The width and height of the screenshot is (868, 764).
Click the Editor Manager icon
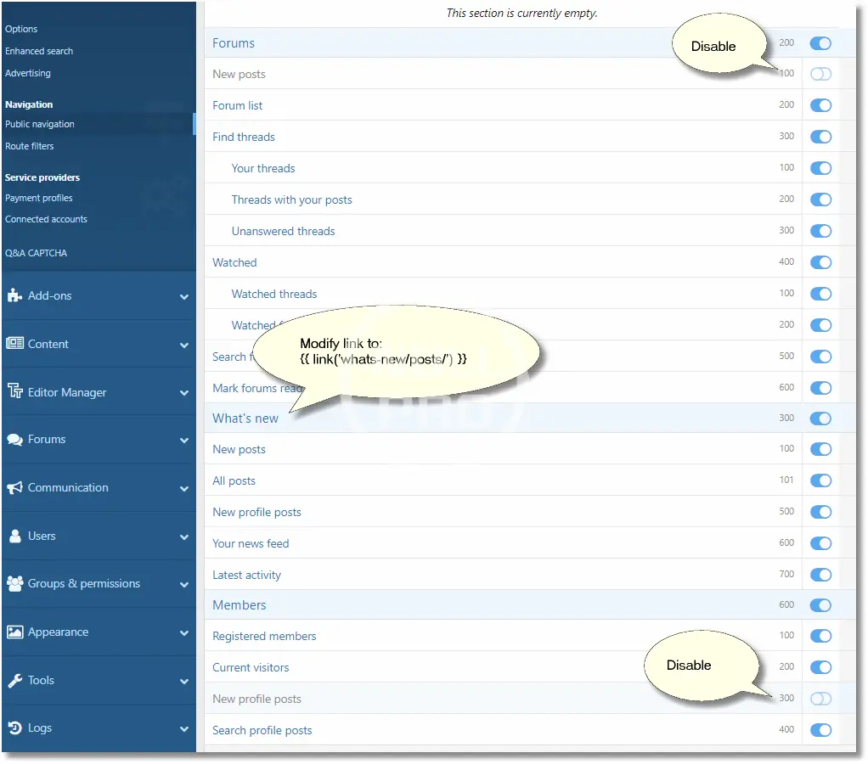click(14, 392)
